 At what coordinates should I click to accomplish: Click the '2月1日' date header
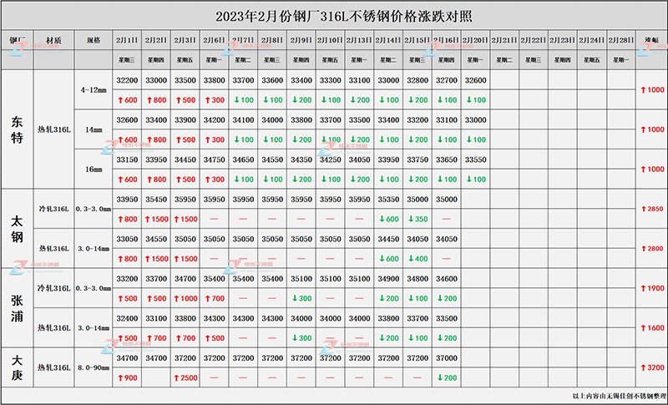[127, 40]
